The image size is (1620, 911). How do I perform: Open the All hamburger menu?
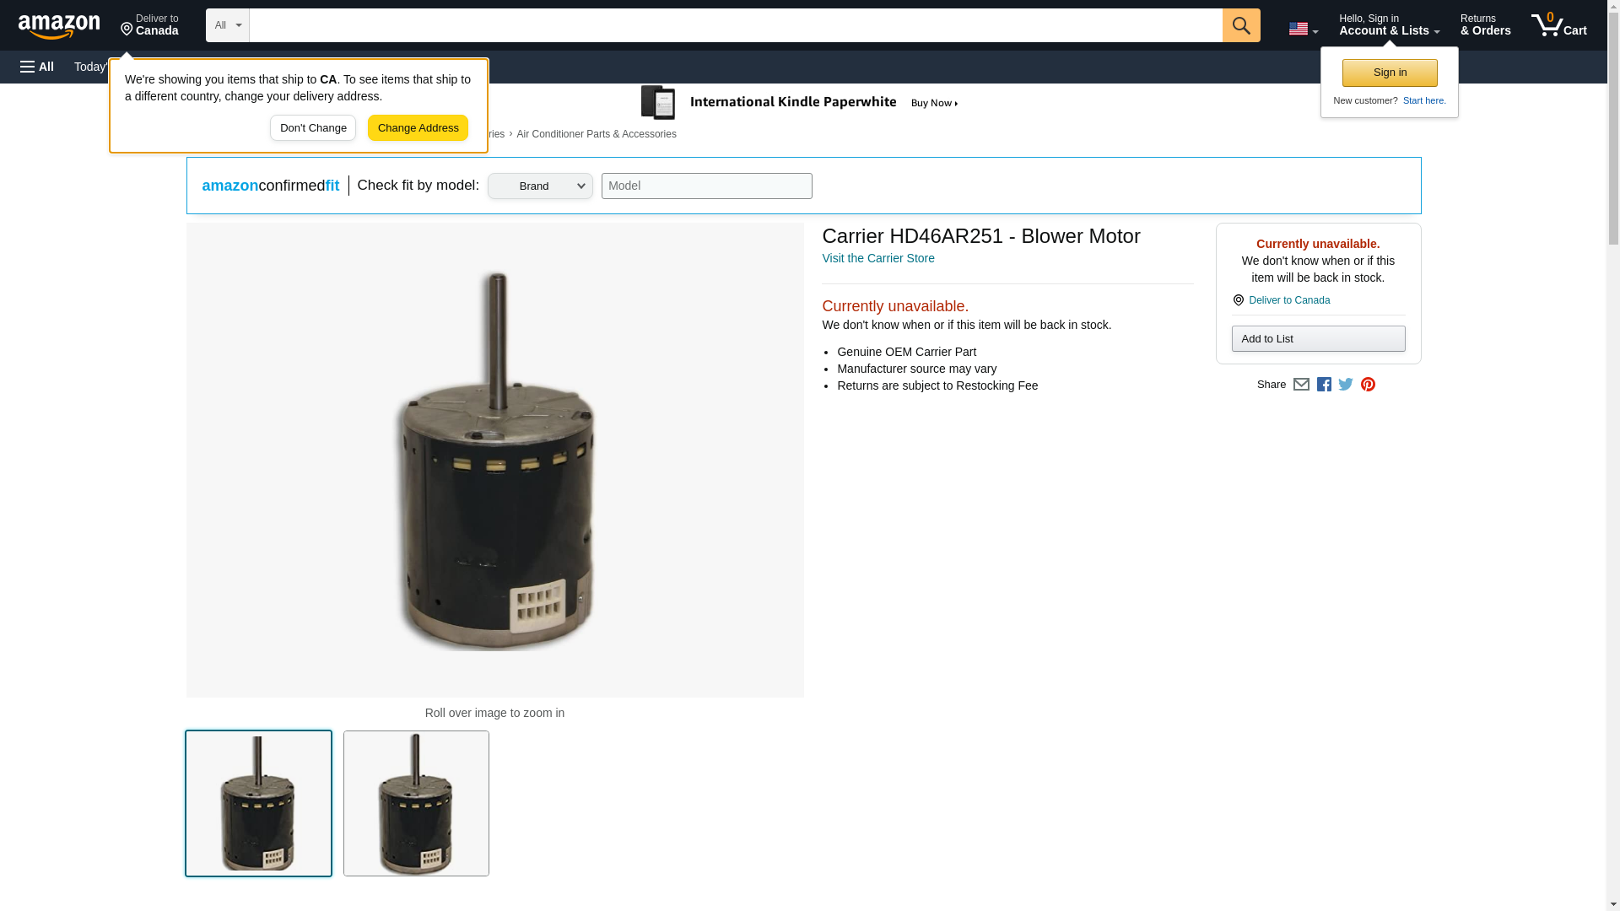coord(37,67)
